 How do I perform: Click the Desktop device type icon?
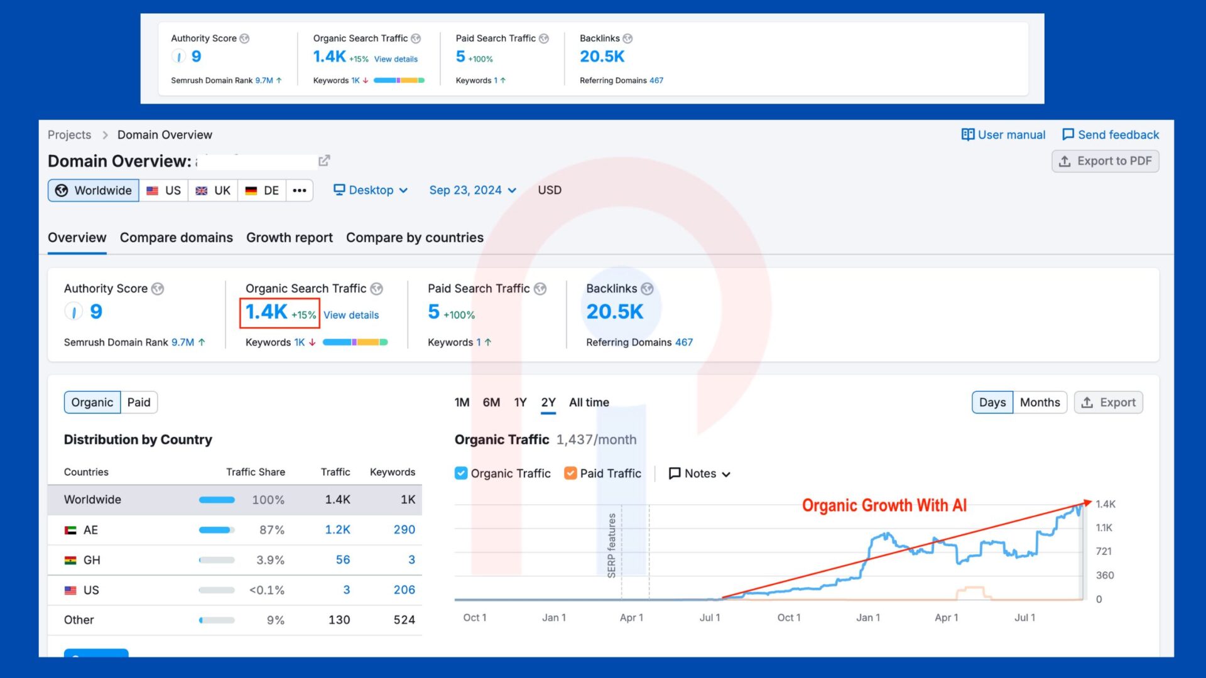(x=338, y=190)
